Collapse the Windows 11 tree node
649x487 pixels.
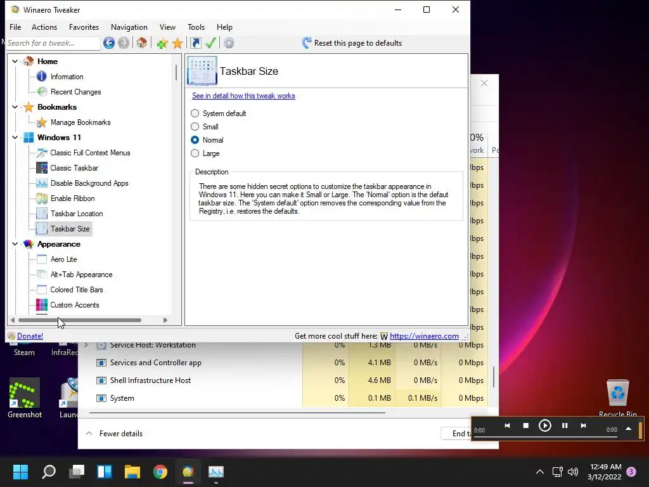tap(15, 138)
